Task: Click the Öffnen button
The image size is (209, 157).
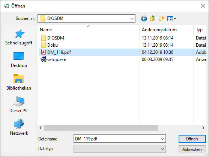Action: click(x=192, y=139)
